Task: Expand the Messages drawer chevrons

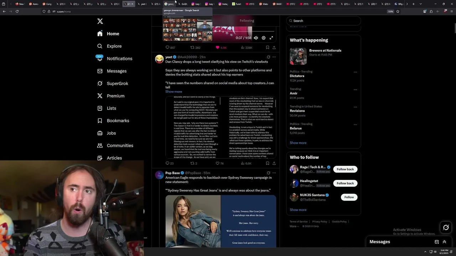Action: point(444,242)
